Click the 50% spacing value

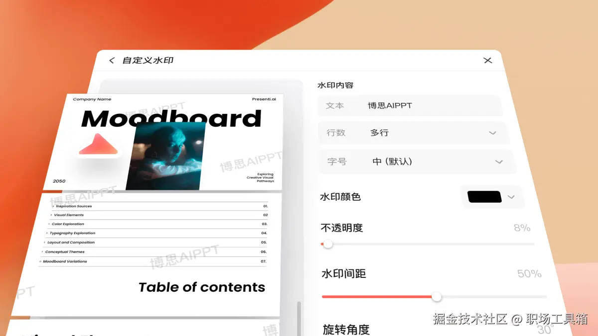coord(530,274)
